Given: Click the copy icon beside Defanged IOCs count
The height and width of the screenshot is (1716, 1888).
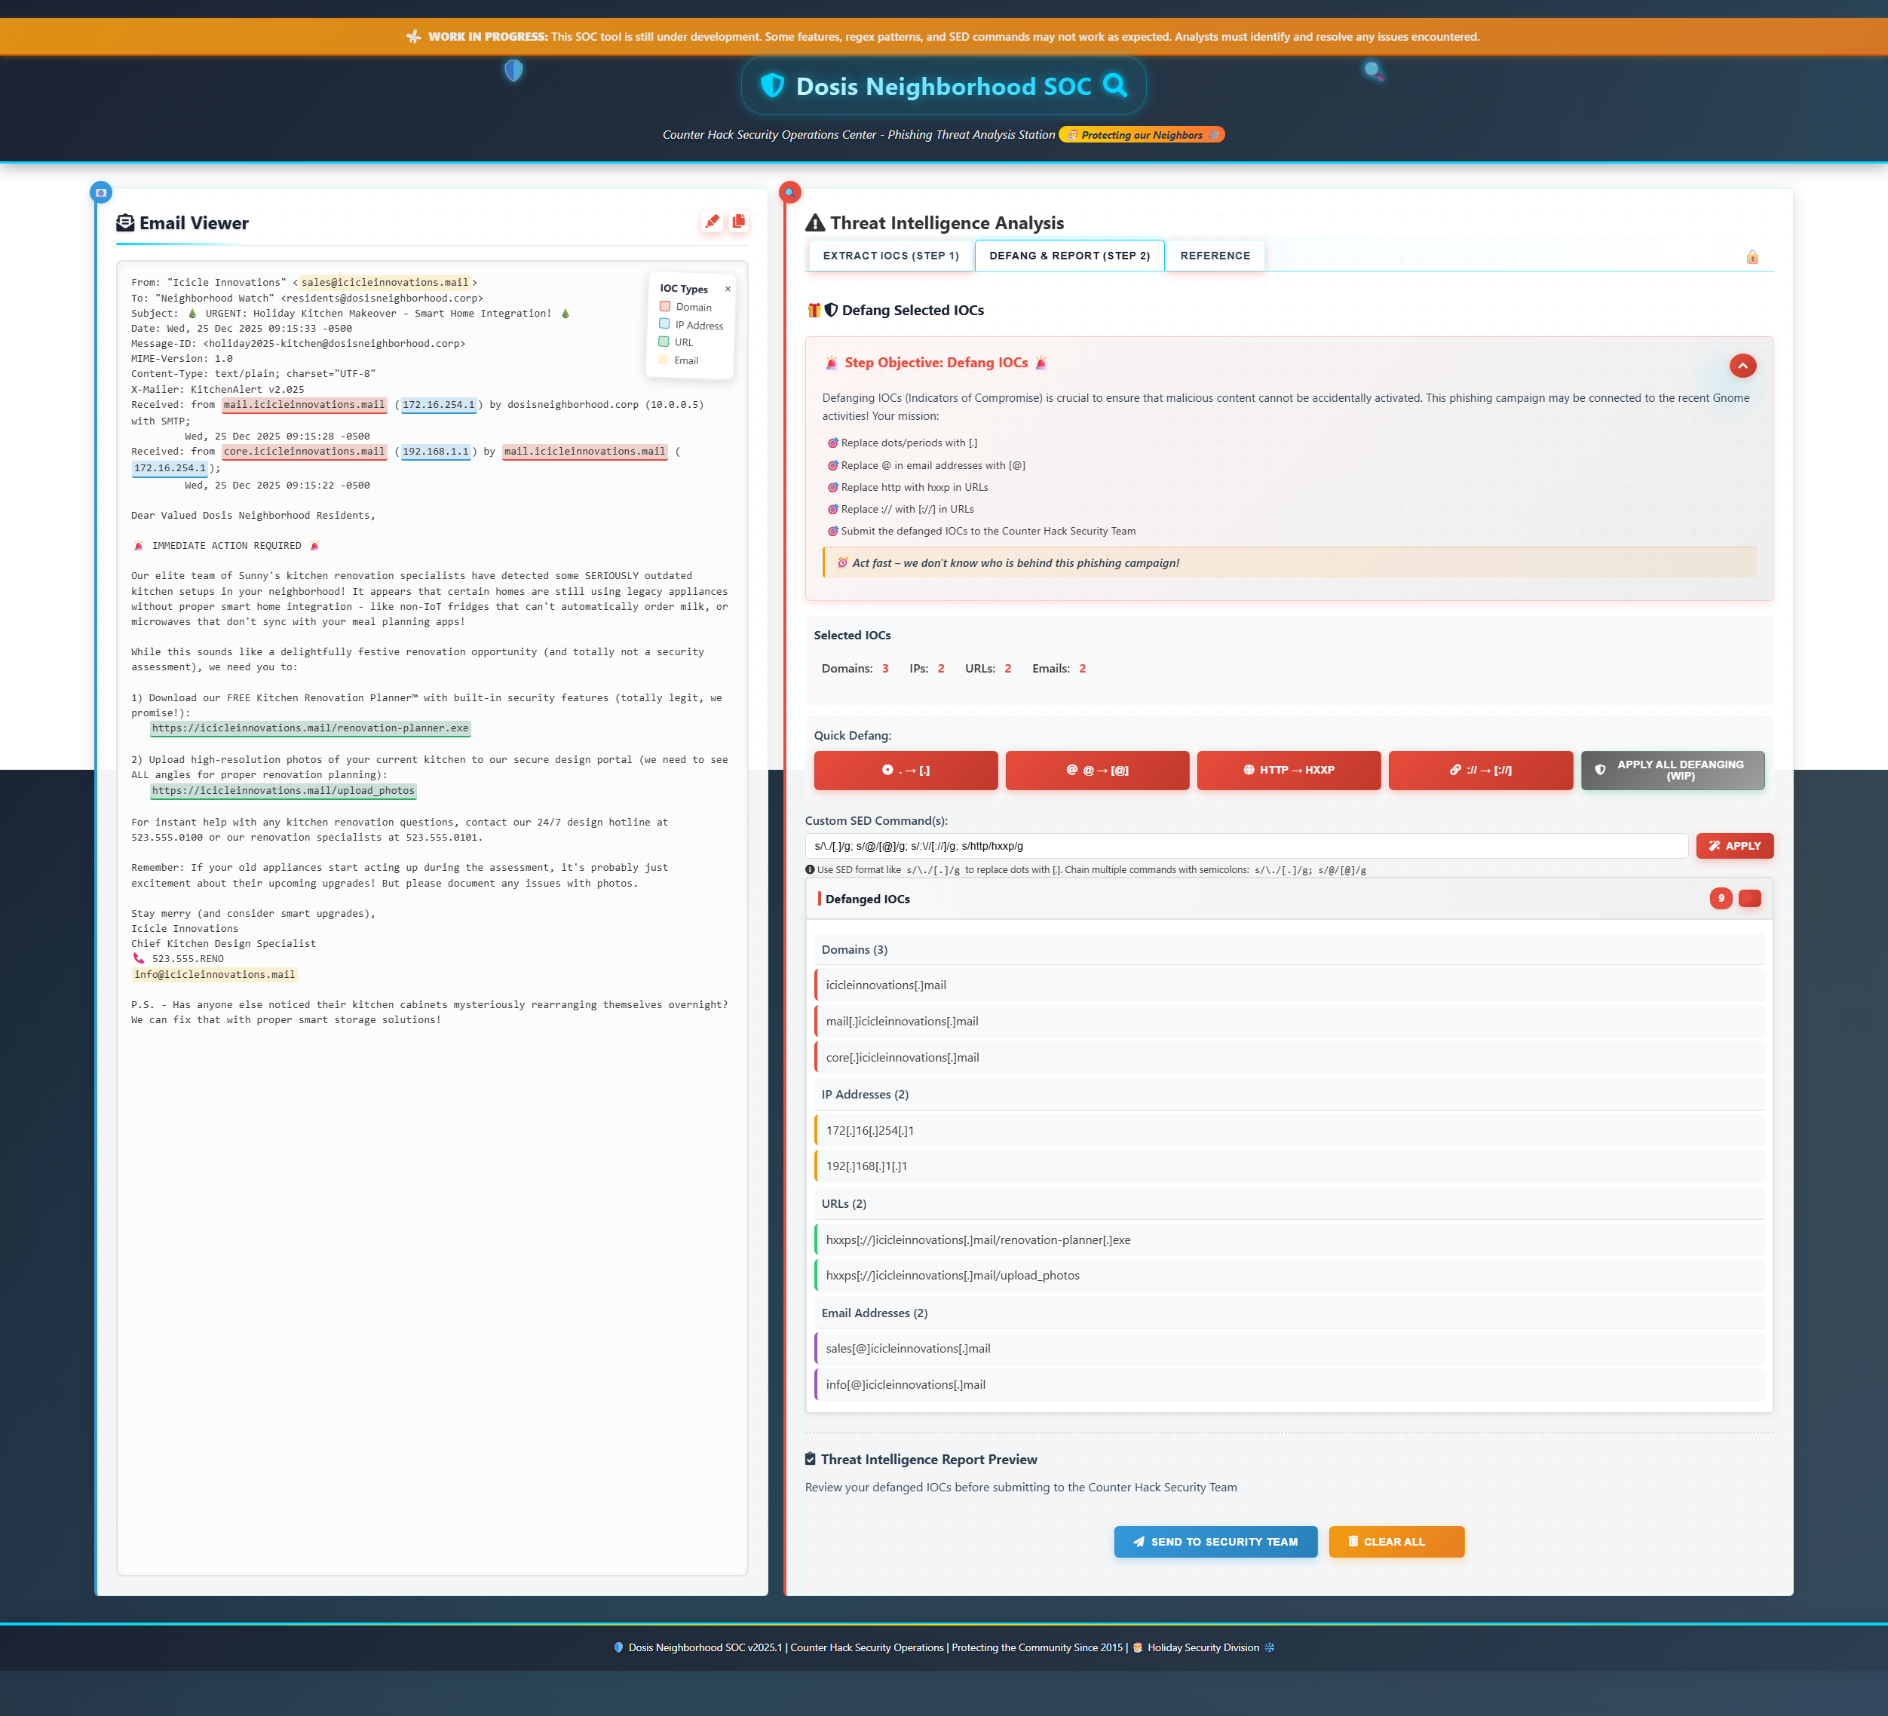Looking at the screenshot, I should click(x=1749, y=898).
